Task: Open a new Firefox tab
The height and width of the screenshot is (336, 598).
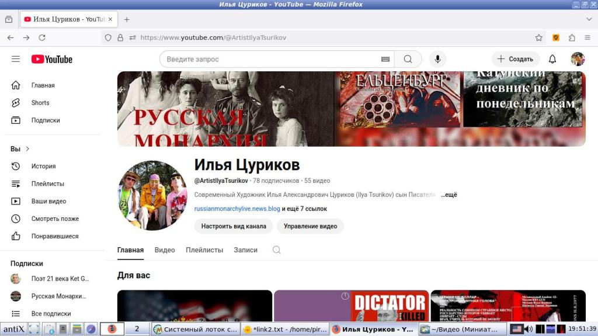Action: [x=127, y=19]
